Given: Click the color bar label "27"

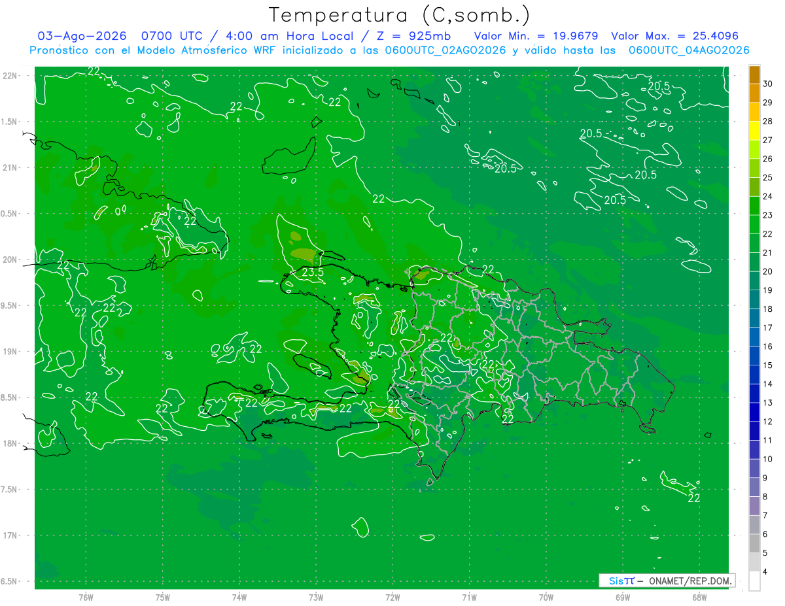Looking at the screenshot, I should [768, 140].
